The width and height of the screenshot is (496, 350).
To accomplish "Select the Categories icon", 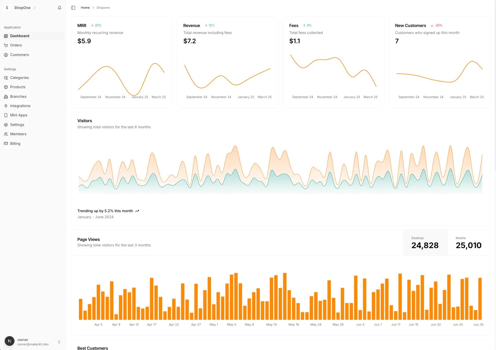I will point(6,78).
